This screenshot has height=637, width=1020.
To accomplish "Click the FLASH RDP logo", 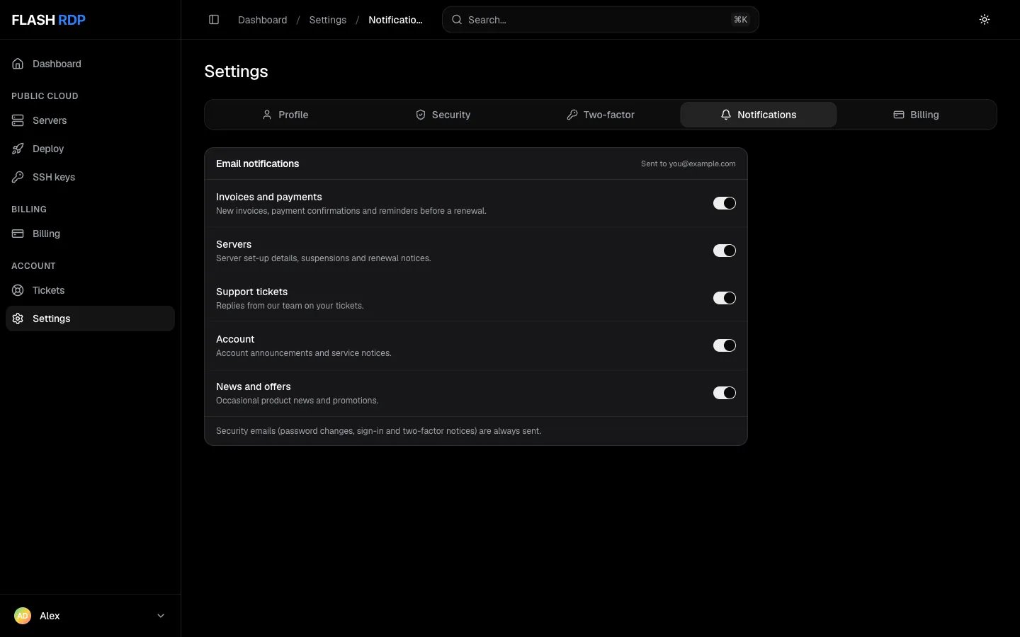I will (48, 20).
